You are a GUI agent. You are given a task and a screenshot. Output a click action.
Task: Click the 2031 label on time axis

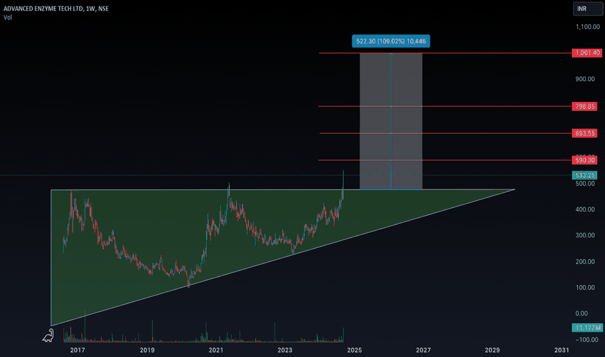(562, 350)
